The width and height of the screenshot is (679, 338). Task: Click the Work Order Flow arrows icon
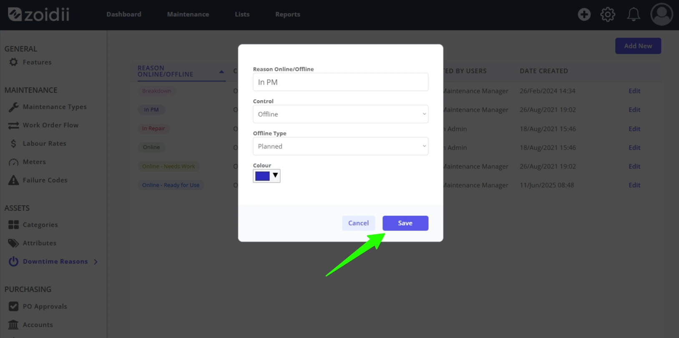(13, 125)
